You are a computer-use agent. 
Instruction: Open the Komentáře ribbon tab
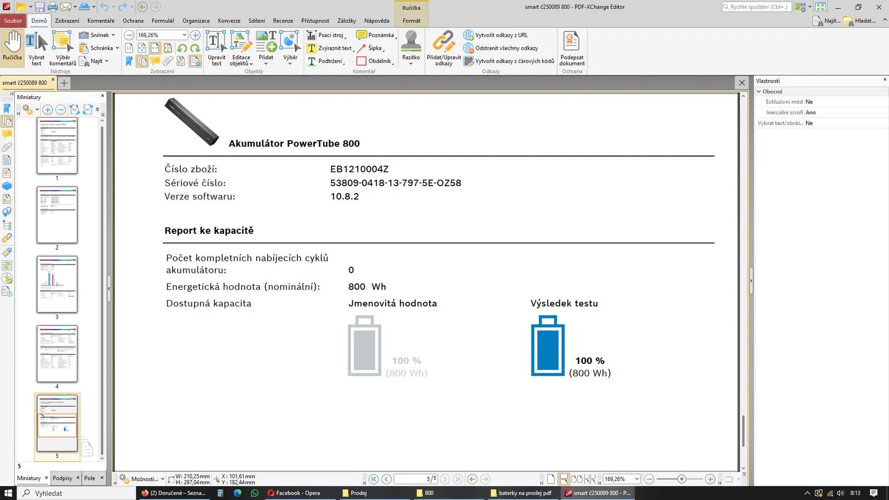click(101, 21)
